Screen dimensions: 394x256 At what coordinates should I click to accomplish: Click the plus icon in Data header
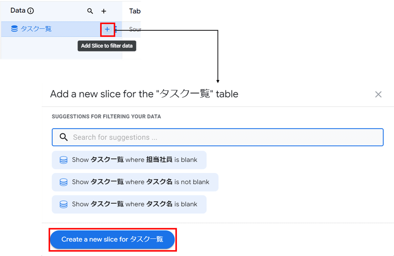(104, 11)
